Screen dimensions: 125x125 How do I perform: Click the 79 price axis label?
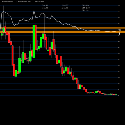tap(119, 5)
